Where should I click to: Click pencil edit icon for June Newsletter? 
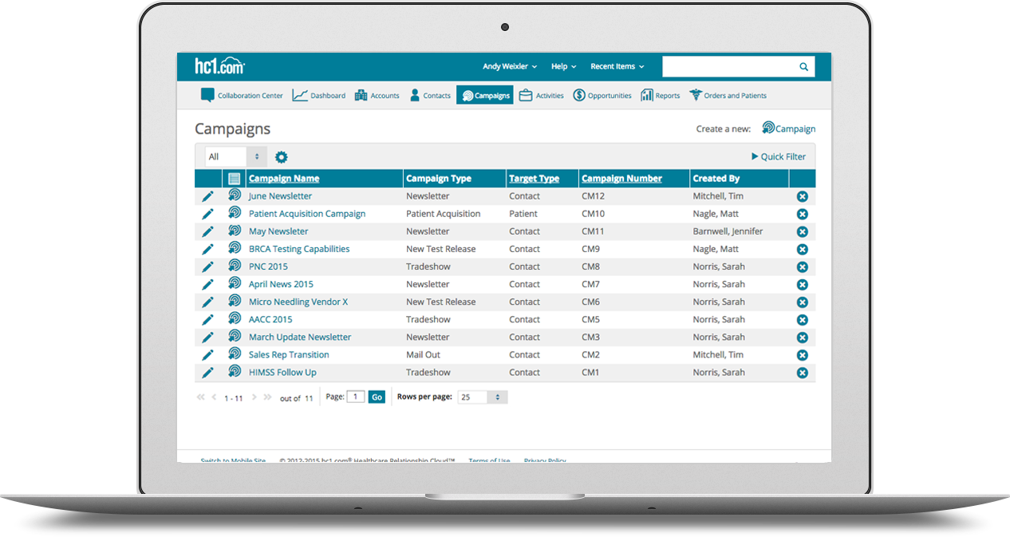point(207,196)
